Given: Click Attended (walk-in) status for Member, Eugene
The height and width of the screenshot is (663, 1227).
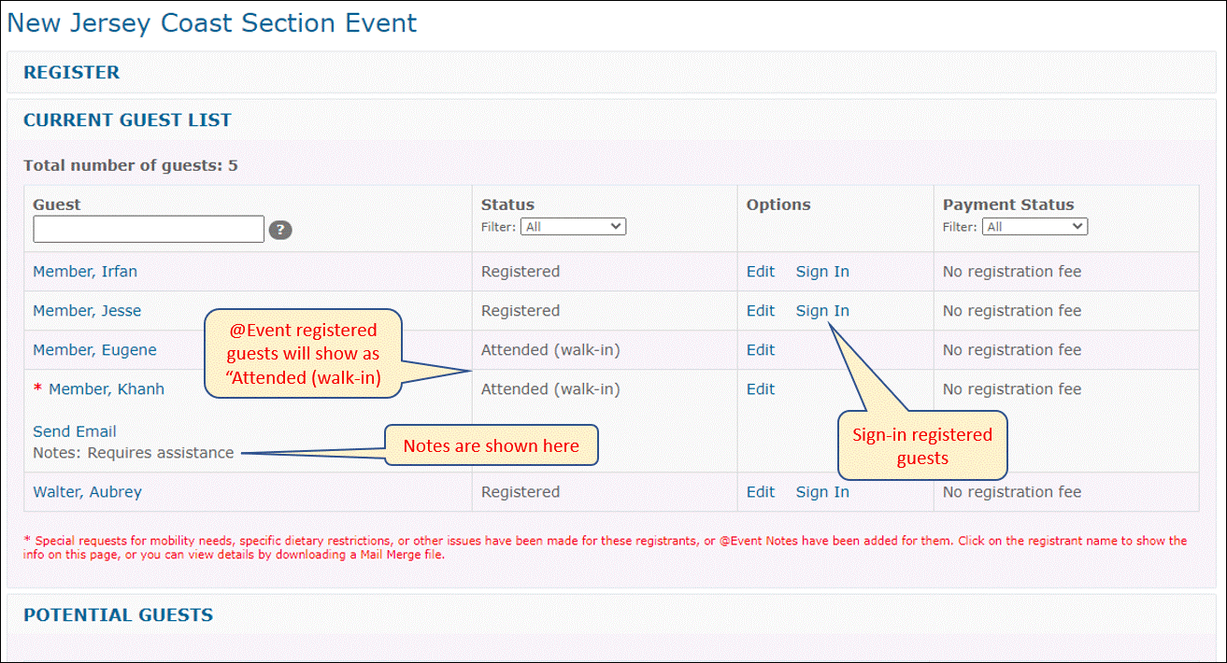Looking at the screenshot, I should [550, 350].
